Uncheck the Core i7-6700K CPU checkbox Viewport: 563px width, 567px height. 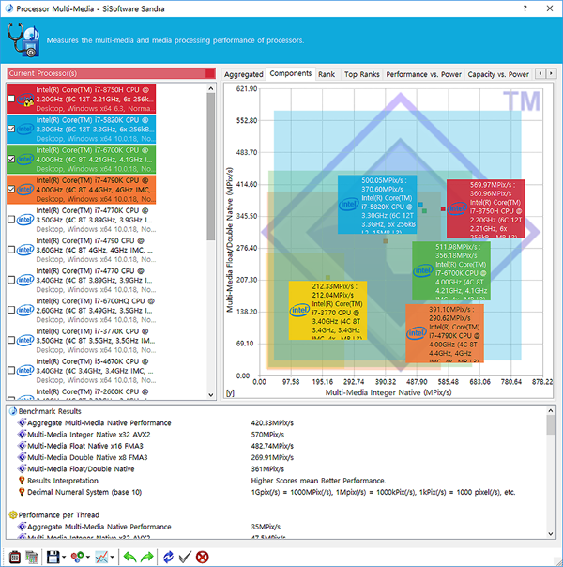tap(11, 159)
